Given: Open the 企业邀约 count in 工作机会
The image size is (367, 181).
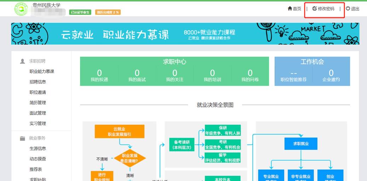Looking at the screenshot, I should pos(331,76).
